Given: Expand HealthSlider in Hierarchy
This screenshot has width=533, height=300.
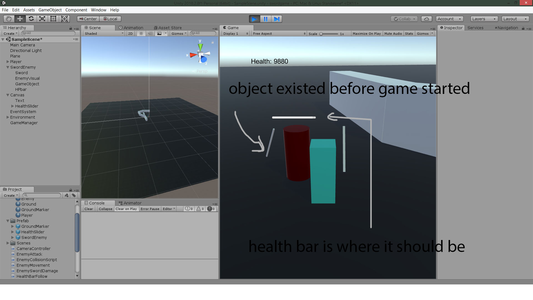Looking at the screenshot, I should click(12, 106).
